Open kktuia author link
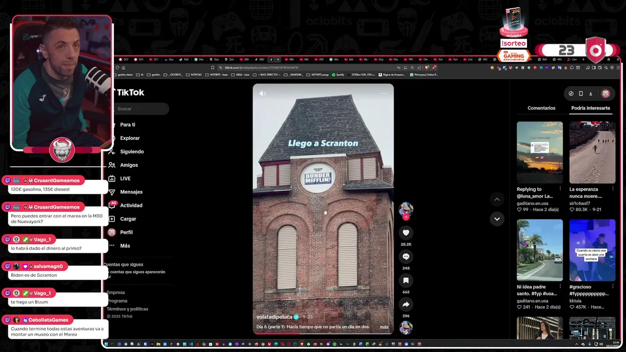The image size is (626, 352). point(575,301)
